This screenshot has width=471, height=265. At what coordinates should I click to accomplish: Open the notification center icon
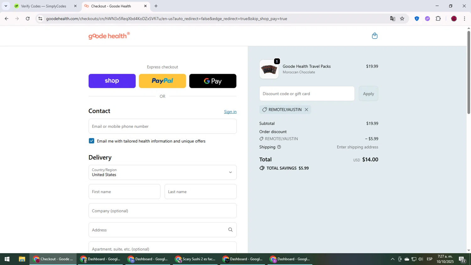coord(462,259)
